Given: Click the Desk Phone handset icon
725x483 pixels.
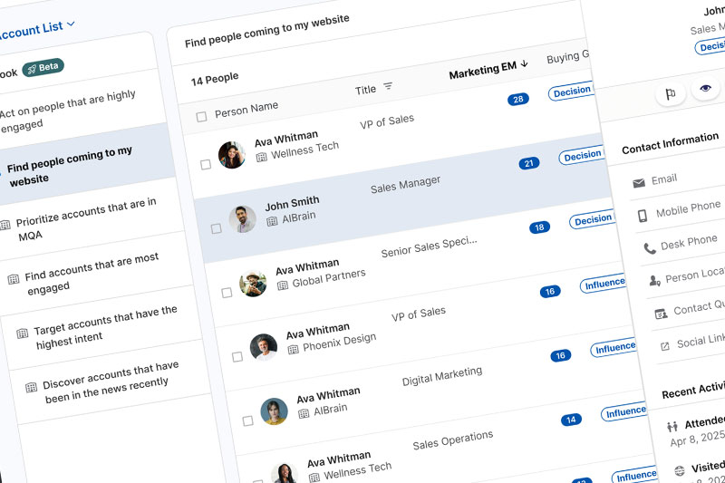Looking at the screenshot, I should [x=650, y=247].
